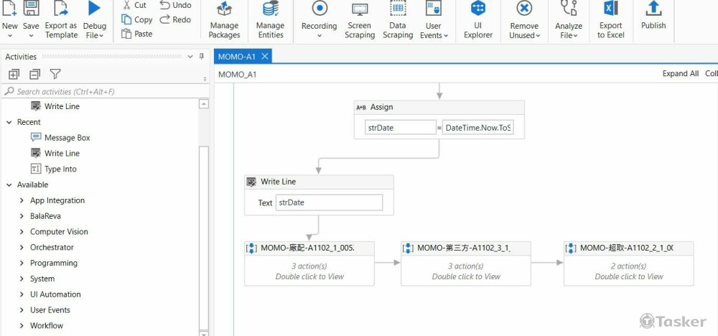718x336 pixels.
Task: Select MOMO-廠配-A1102_1 sequence node
Action: pyautogui.click(x=309, y=263)
